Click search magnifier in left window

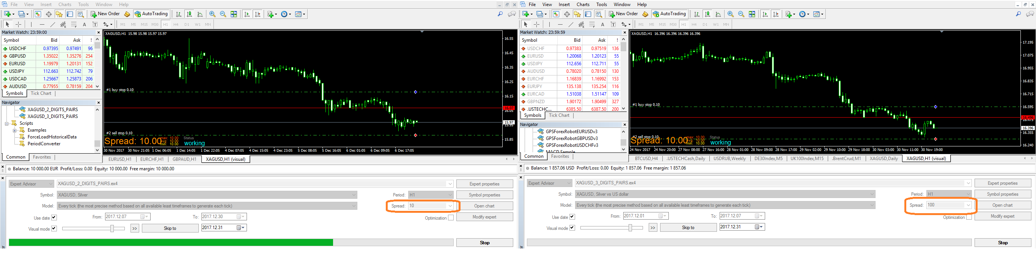pyautogui.click(x=500, y=14)
